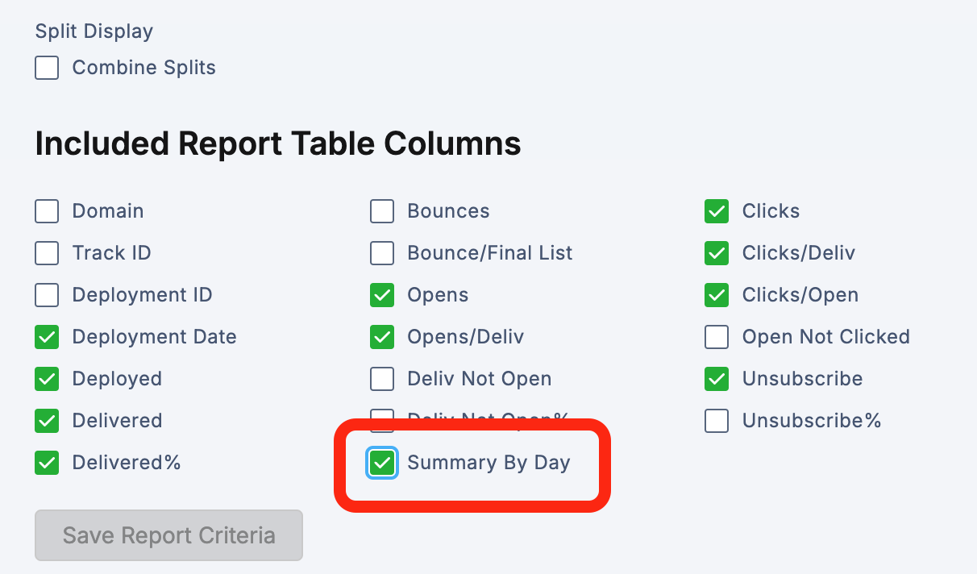Uncheck the Clicks column checkbox
The height and width of the screenshot is (574, 977).
pyautogui.click(x=717, y=211)
